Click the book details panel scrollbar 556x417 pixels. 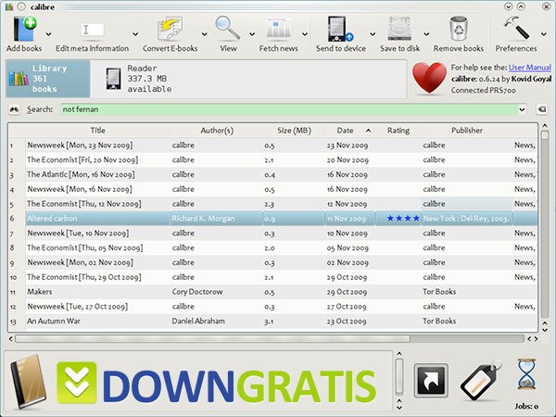tap(399, 376)
